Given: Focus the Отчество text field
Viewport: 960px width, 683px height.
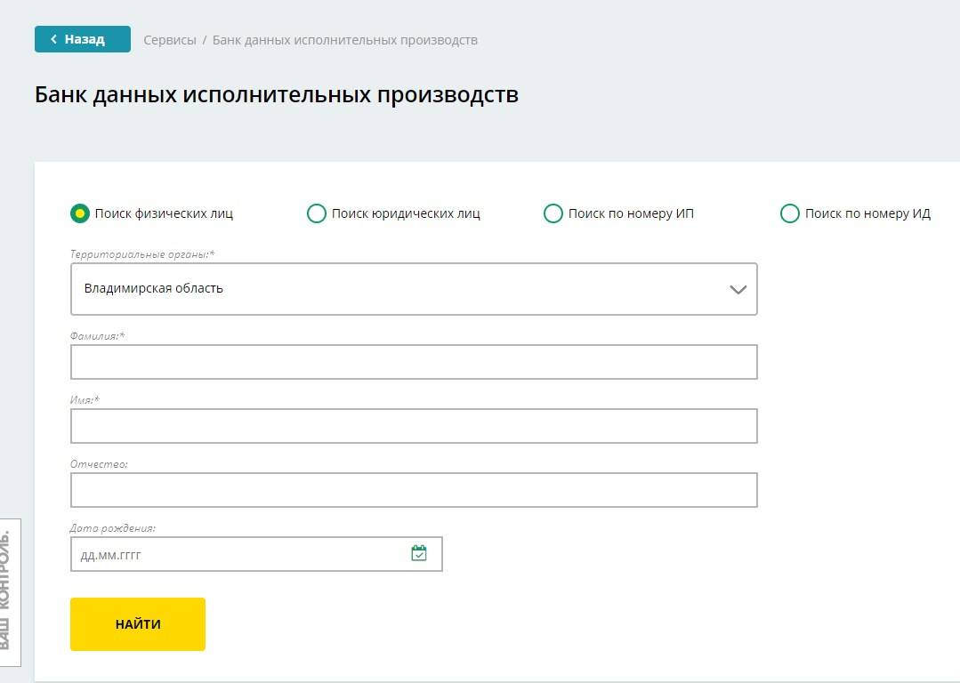Looking at the screenshot, I should tap(414, 490).
